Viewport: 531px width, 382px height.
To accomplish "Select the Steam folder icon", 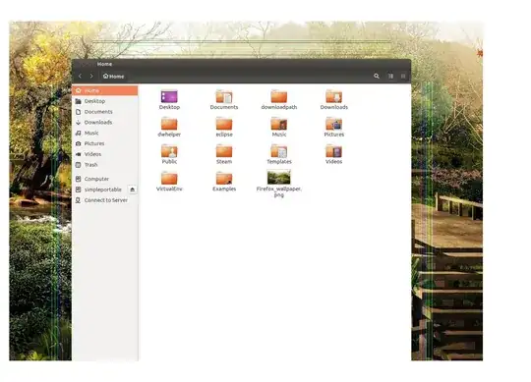I will (x=224, y=151).
